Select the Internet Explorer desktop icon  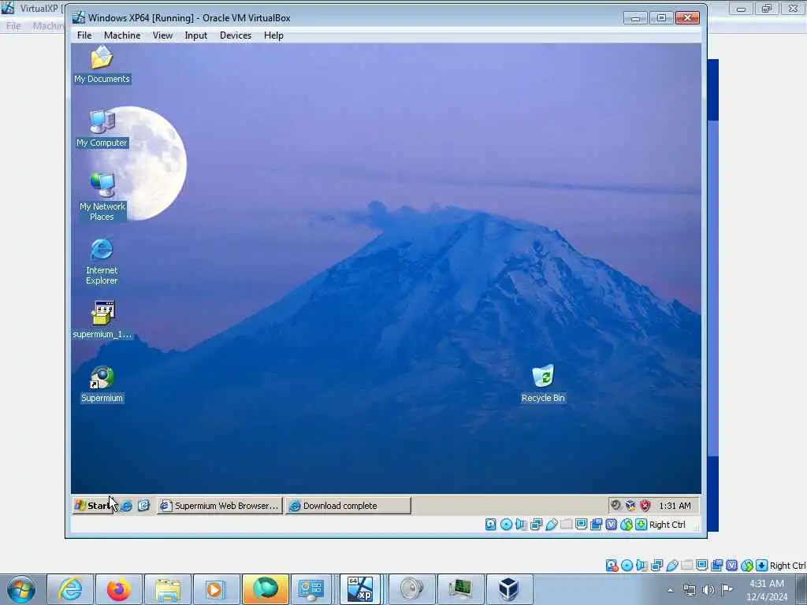coord(102,262)
